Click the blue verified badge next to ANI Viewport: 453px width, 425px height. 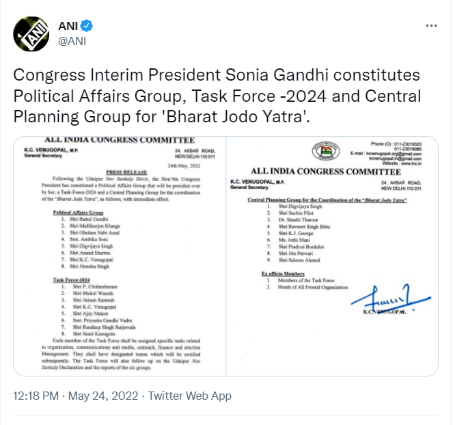pos(86,26)
